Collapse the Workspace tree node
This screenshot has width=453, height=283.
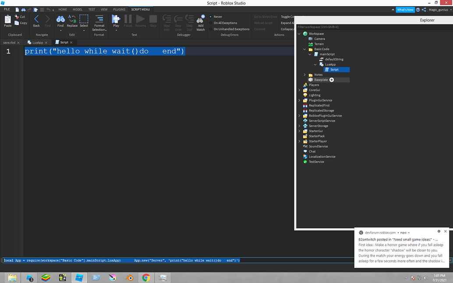click(x=300, y=33)
